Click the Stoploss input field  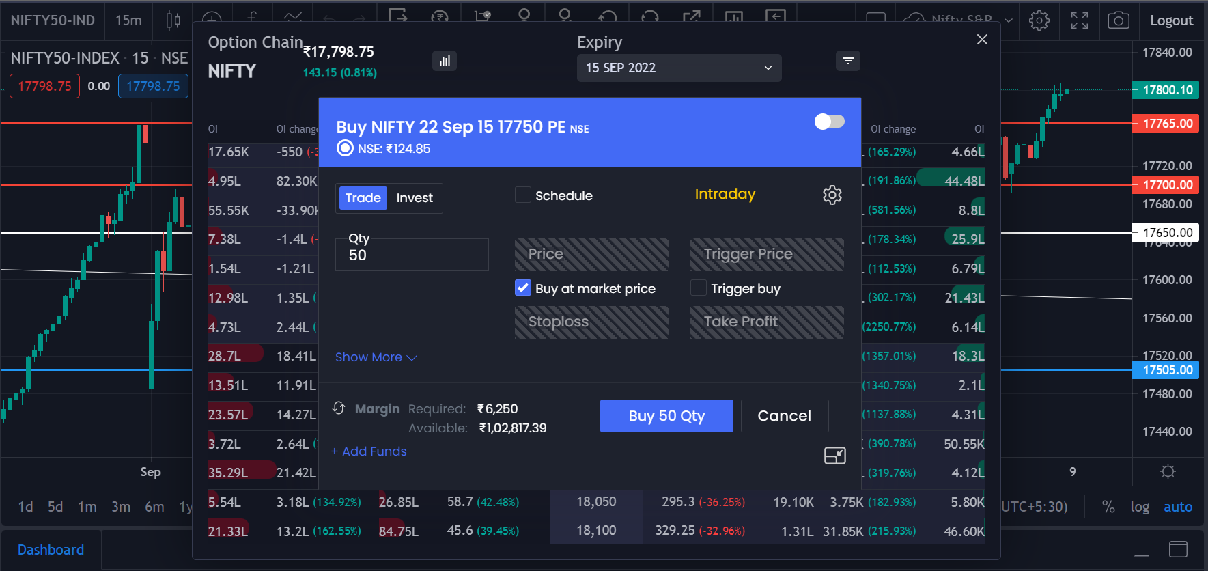591,322
